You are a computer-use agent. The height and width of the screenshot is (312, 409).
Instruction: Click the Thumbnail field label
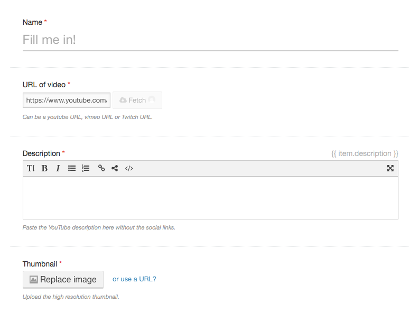(40, 263)
